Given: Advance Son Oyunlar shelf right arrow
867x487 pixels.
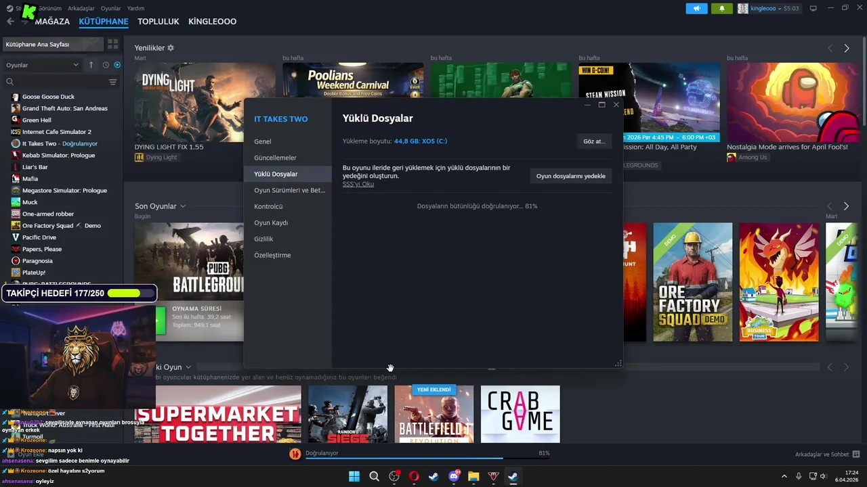Looking at the screenshot, I should click(846, 206).
